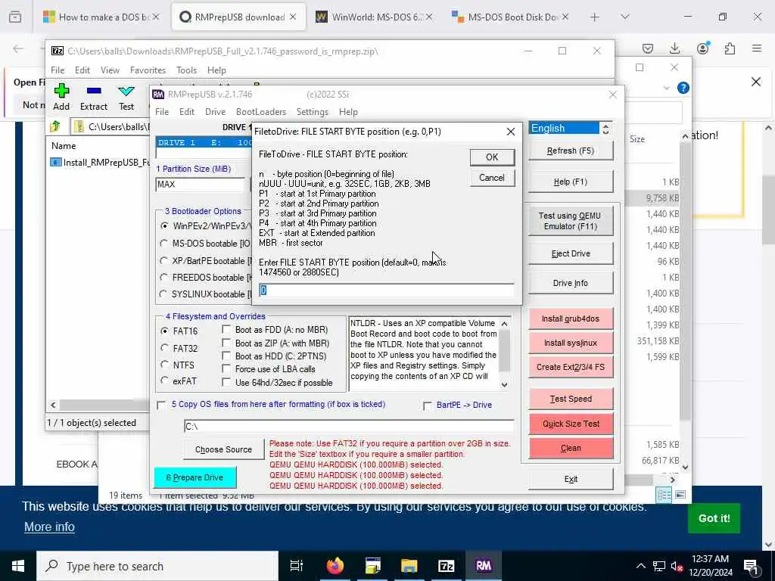The height and width of the screenshot is (581, 775).
Task: Open Task View on the taskbar
Action: 297,566
